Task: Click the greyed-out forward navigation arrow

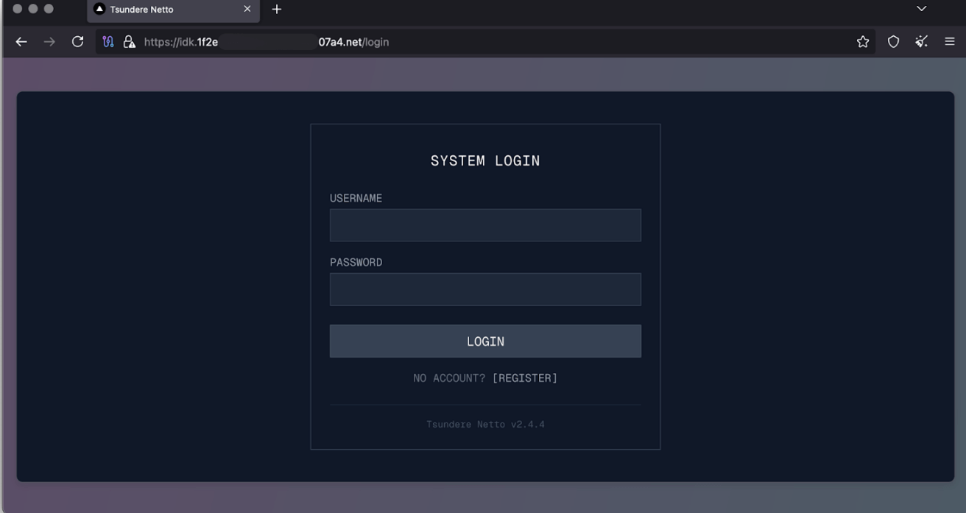Action: click(x=49, y=42)
